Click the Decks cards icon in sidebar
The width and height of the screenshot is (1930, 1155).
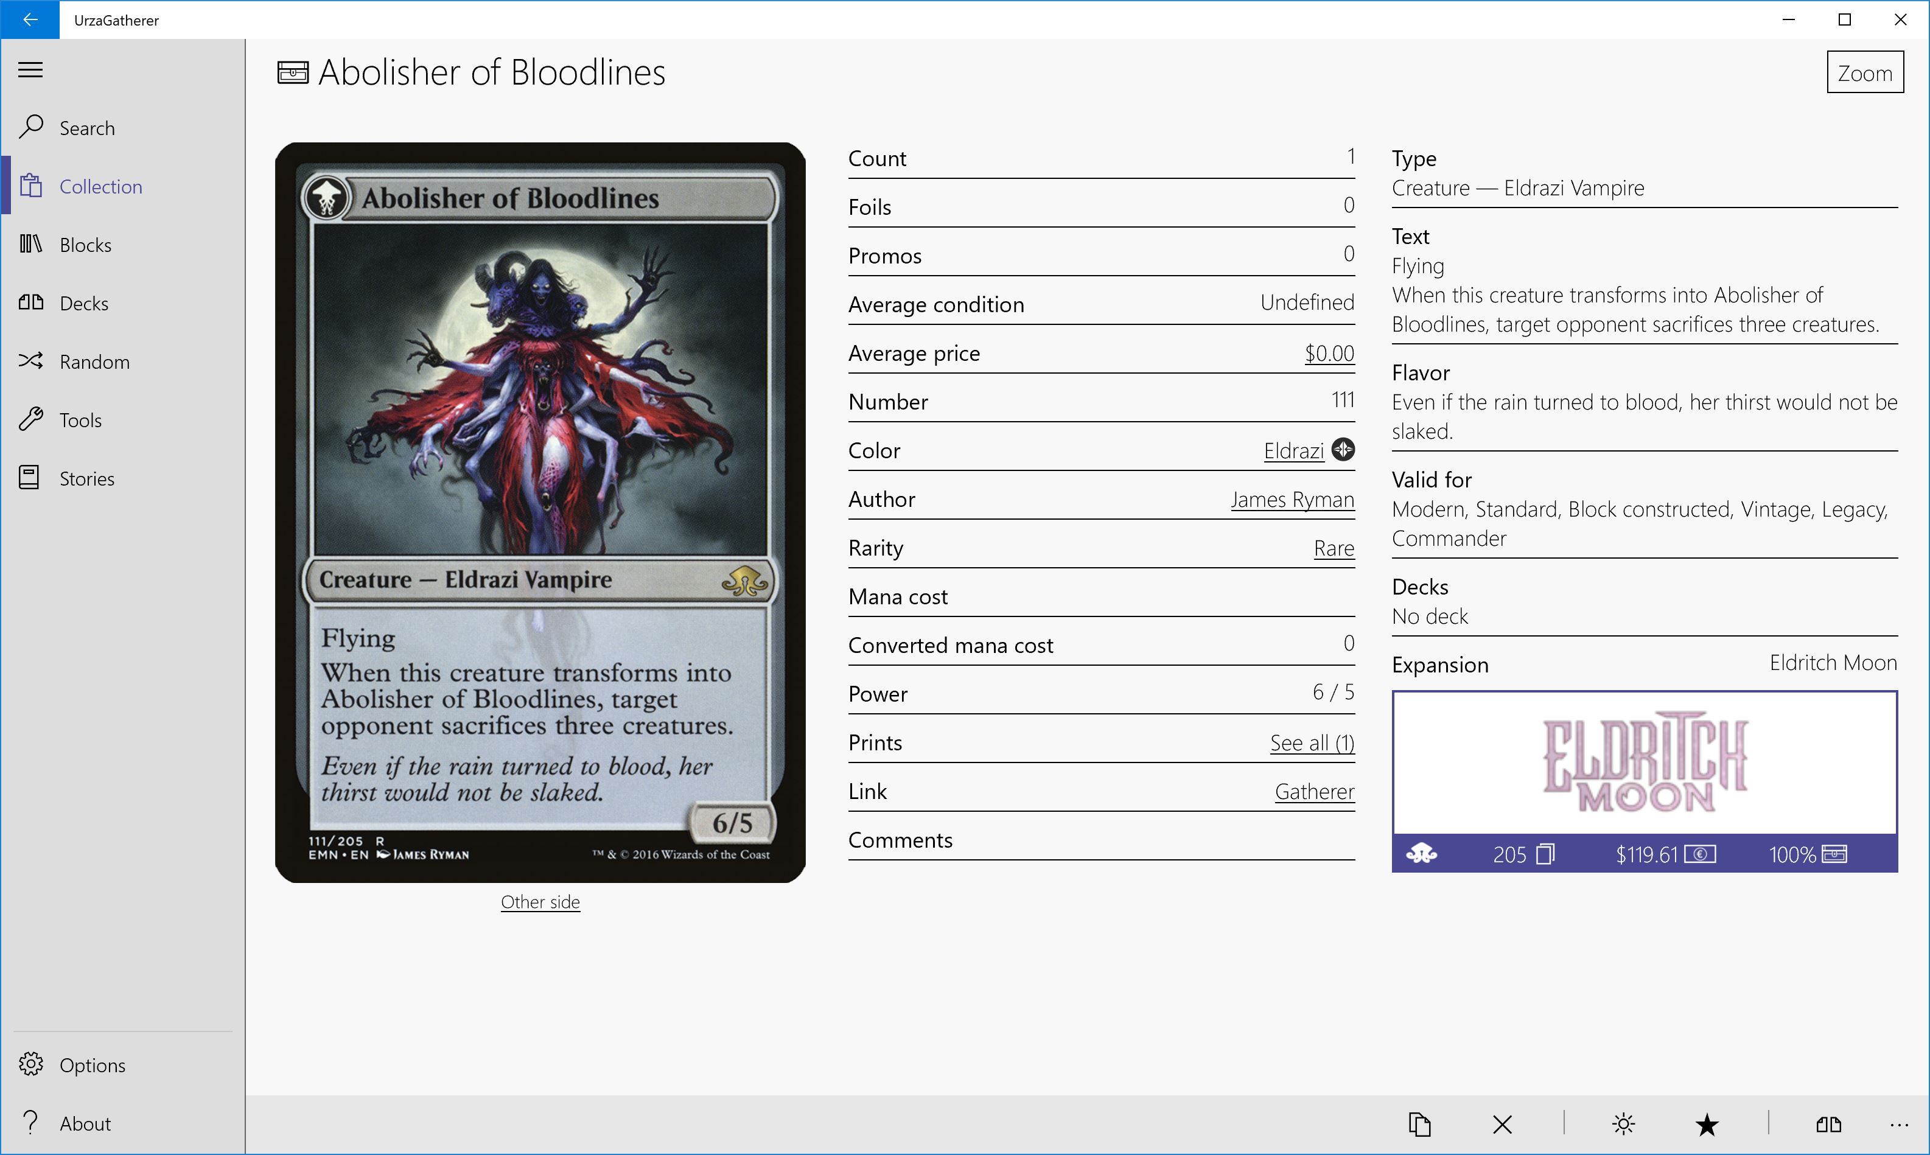(30, 302)
